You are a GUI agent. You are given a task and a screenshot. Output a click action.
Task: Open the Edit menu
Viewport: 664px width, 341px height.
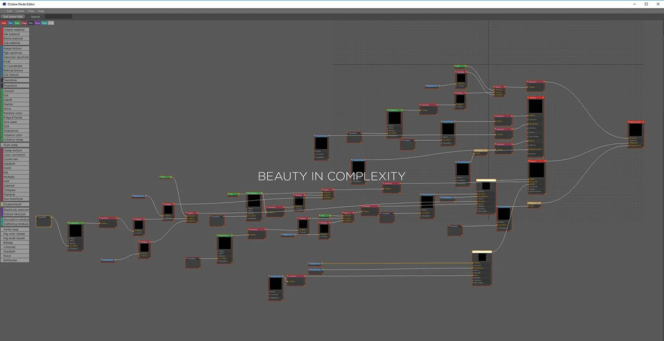pos(9,11)
